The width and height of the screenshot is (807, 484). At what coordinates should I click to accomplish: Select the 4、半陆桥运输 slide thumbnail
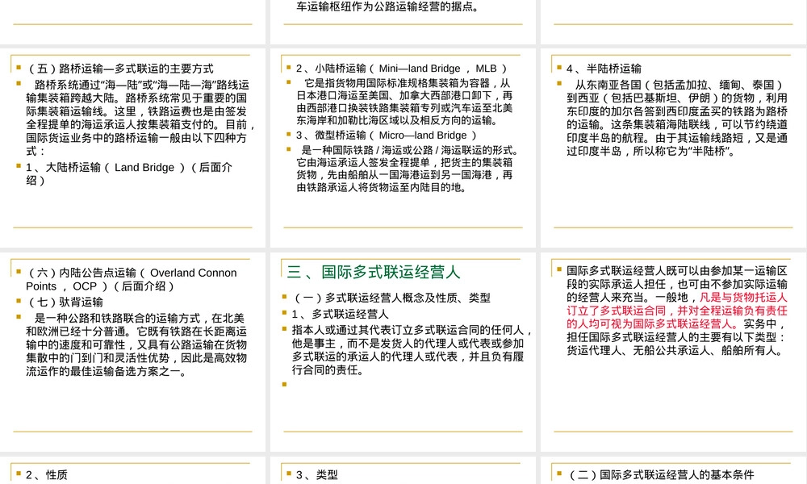click(x=673, y=148)
